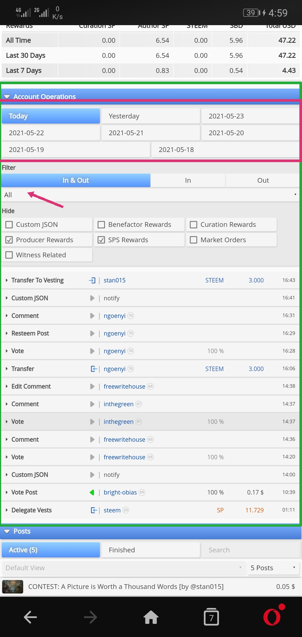Open the CONTEST: A Picture is Worth post title
This screenshot has width=302, height=637.
coord(126,587)
